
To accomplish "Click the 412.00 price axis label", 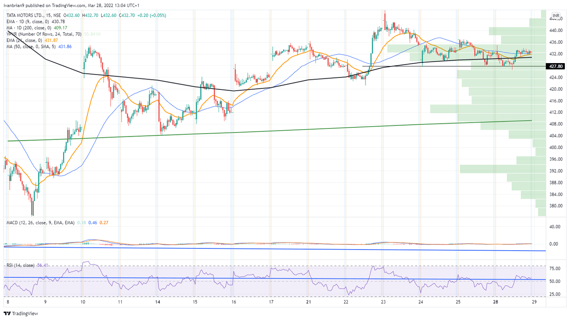I will [x=556, y=112].
